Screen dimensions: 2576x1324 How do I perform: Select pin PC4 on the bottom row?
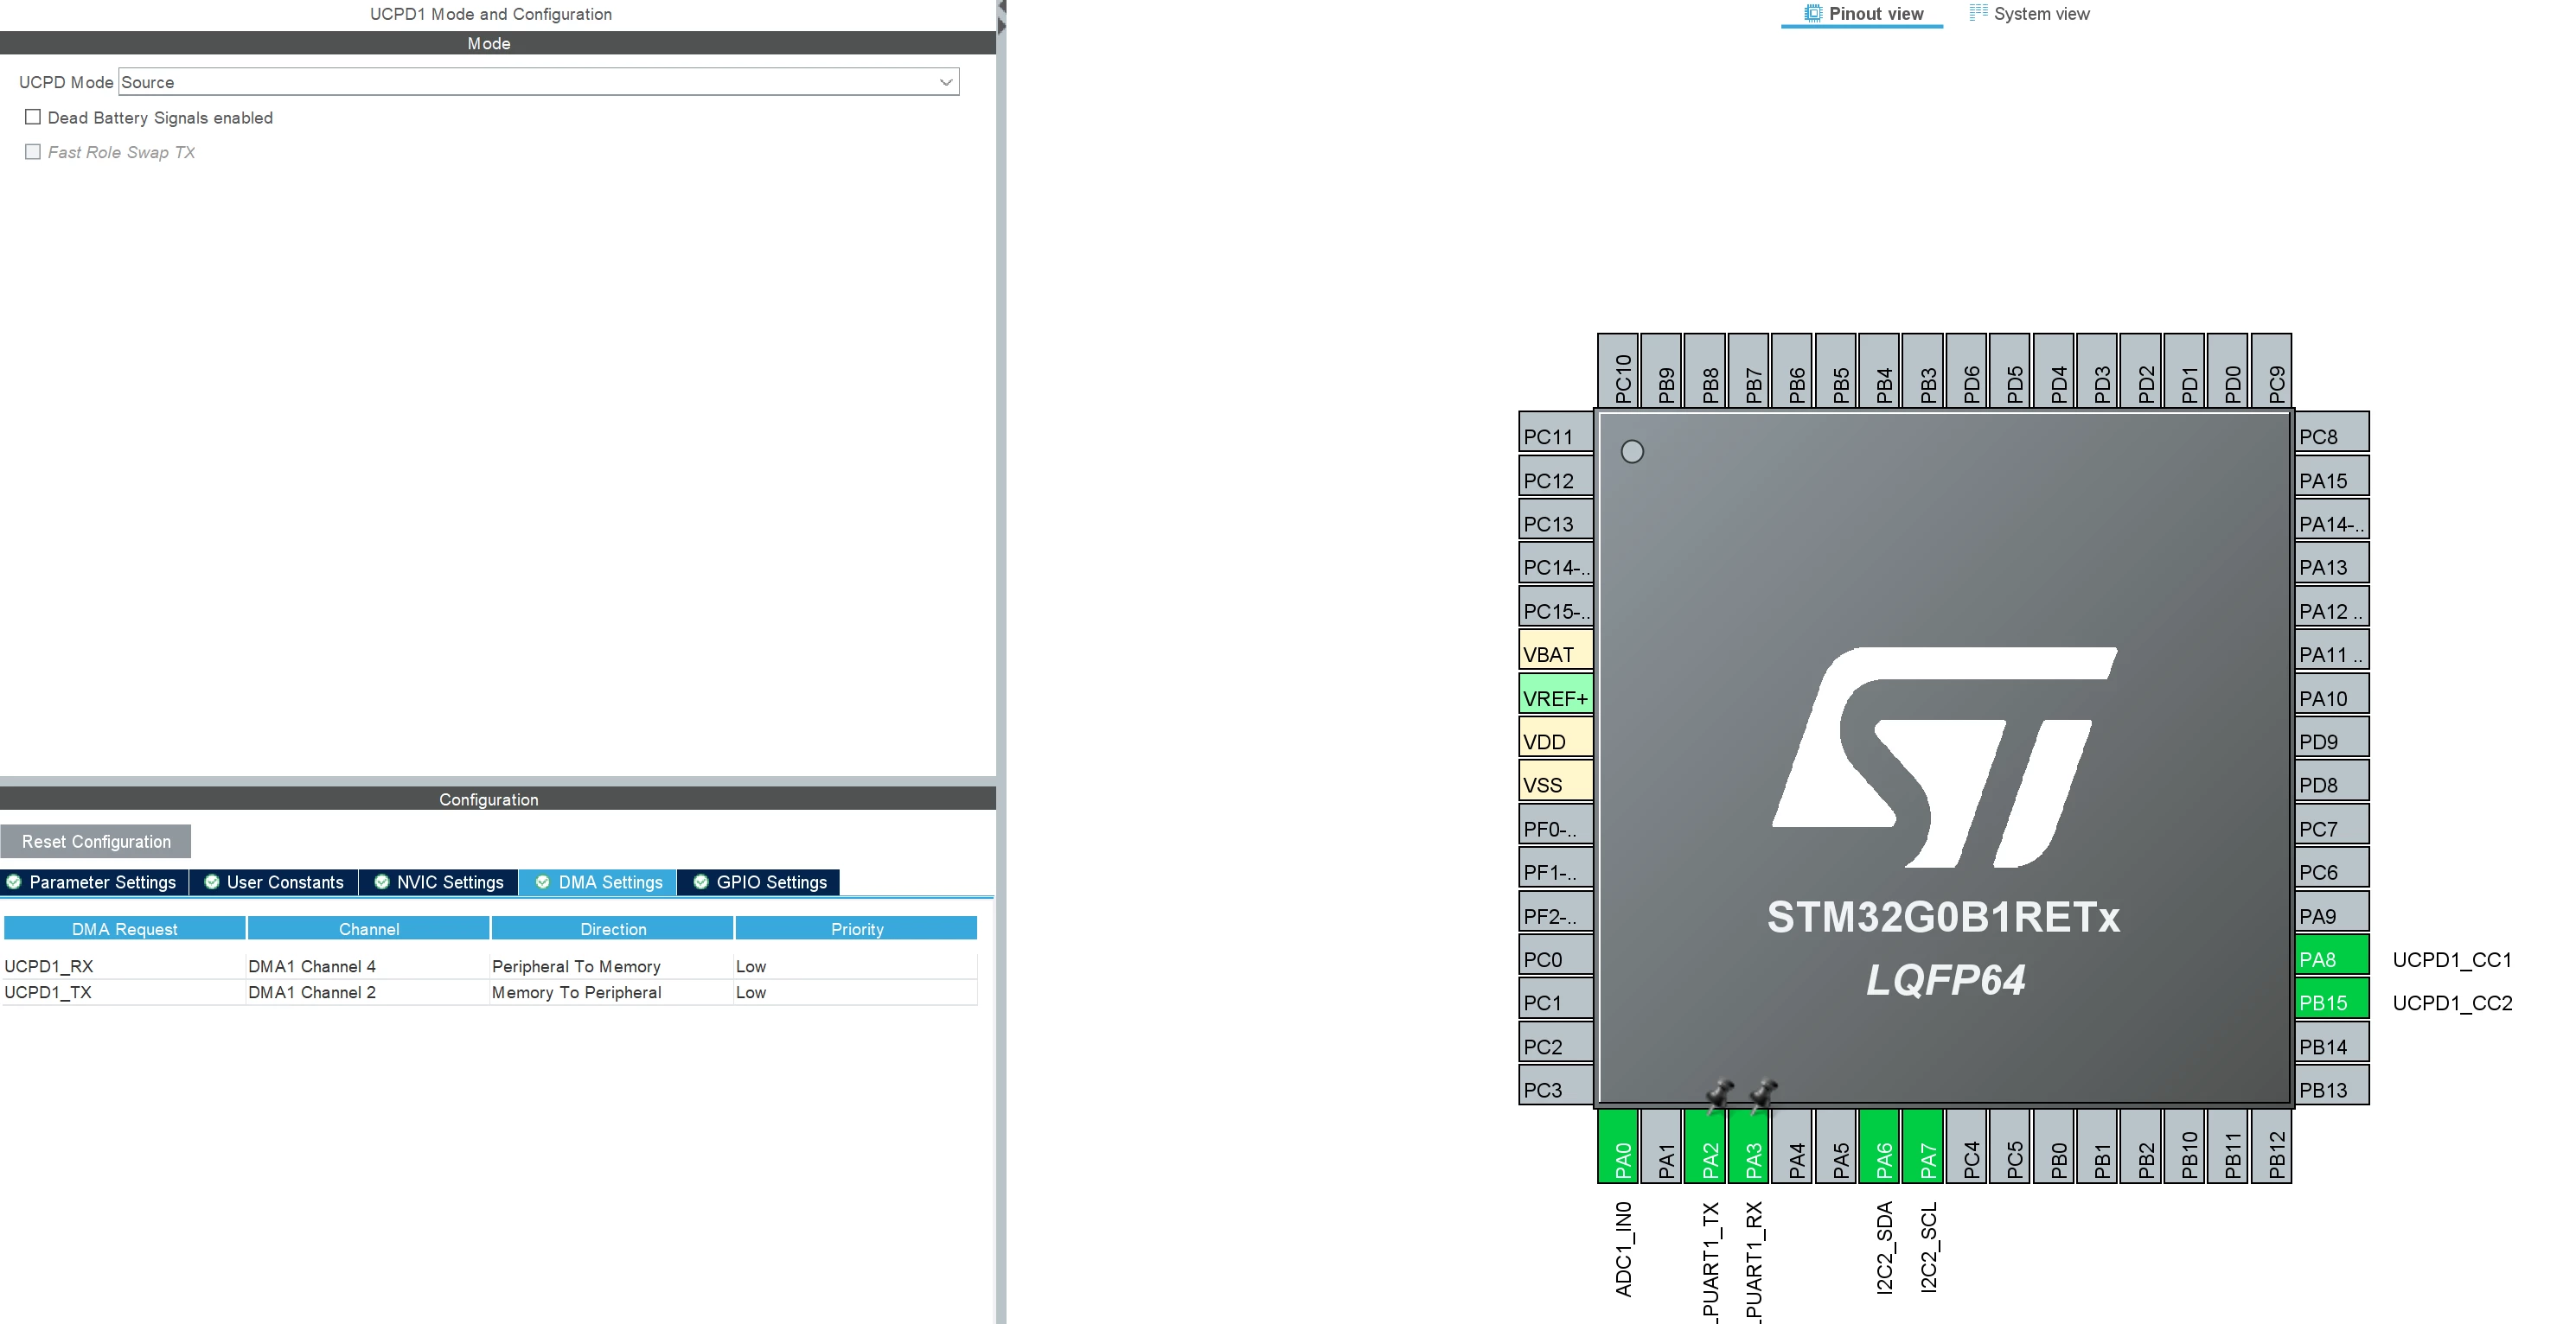[1966, 1146]
